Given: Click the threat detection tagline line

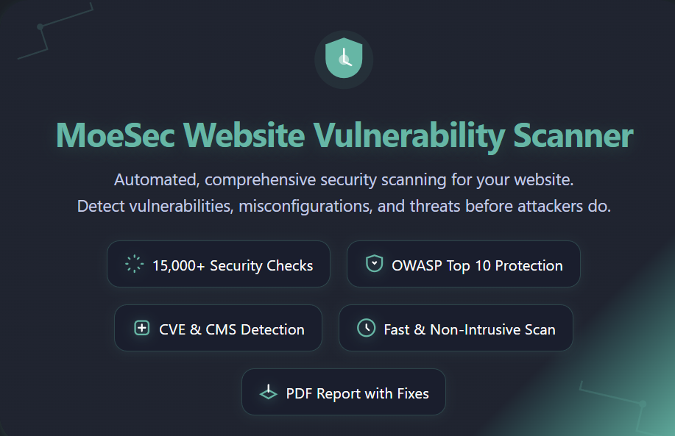Looking at the screenshot, I should pos(343,206).
